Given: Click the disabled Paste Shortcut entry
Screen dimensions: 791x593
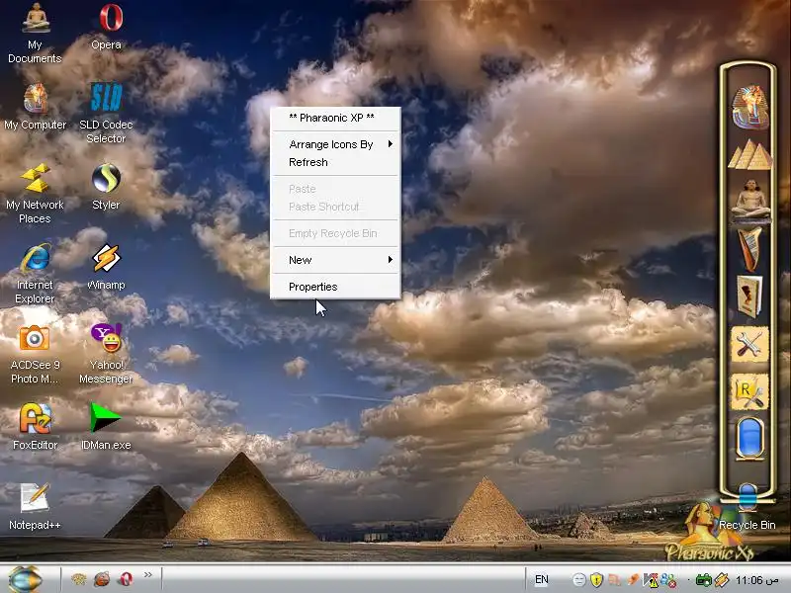Looking at the screenshot, I should pyautogui.click(x=335, y=207).
